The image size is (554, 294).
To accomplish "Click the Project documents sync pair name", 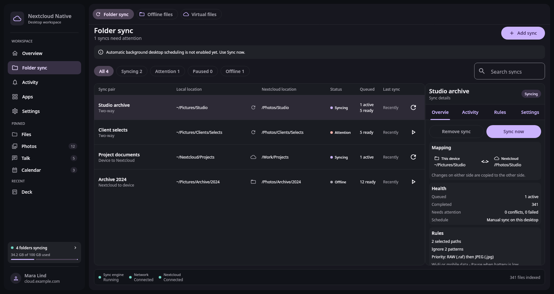I will pyautogui.click(x=119, y=155).
